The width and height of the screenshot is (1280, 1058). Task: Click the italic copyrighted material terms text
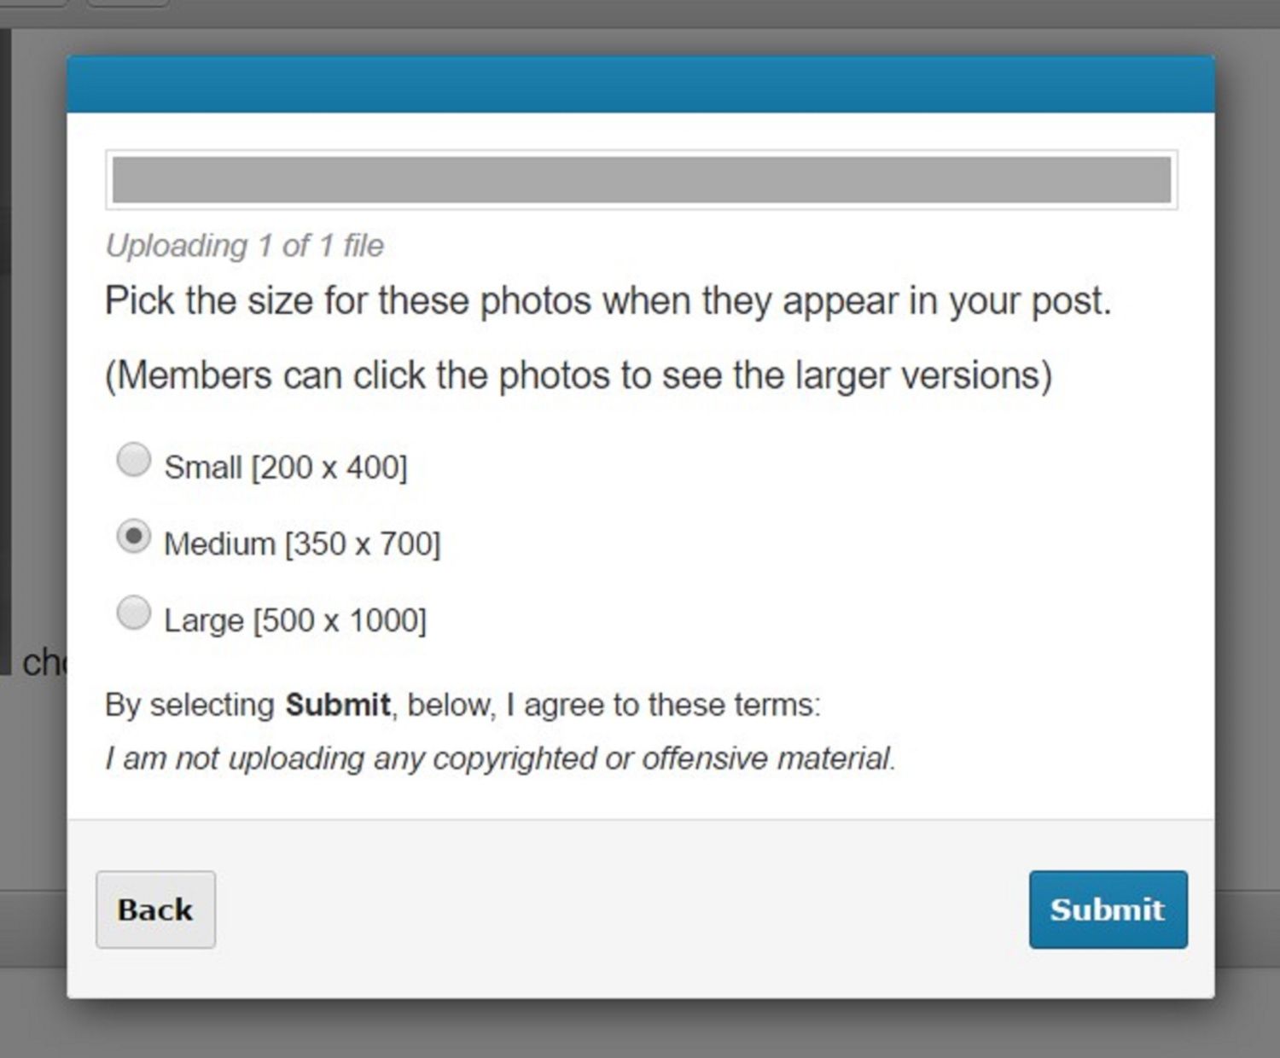pyautogui.click(x=500, y=759)
